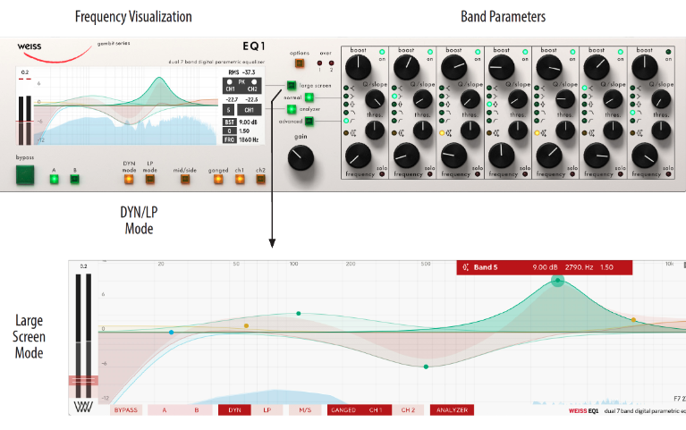Select CH 1 in large screen bar
The height and width of the screenshot is (430, 686).
click(376, 410)
